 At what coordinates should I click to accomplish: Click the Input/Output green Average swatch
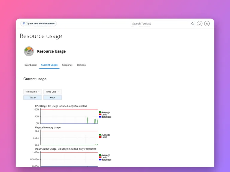[100, 155]
